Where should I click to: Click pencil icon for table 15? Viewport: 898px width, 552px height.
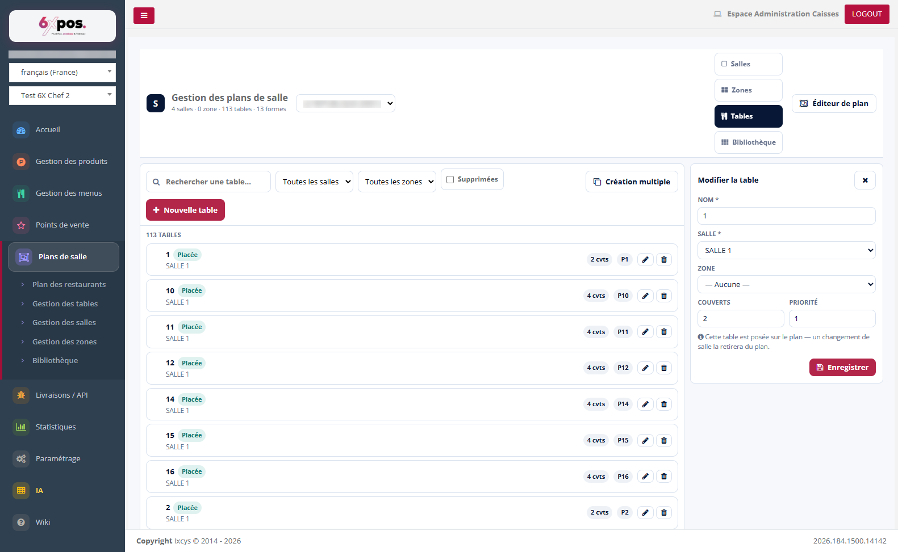tap(645, 440)
